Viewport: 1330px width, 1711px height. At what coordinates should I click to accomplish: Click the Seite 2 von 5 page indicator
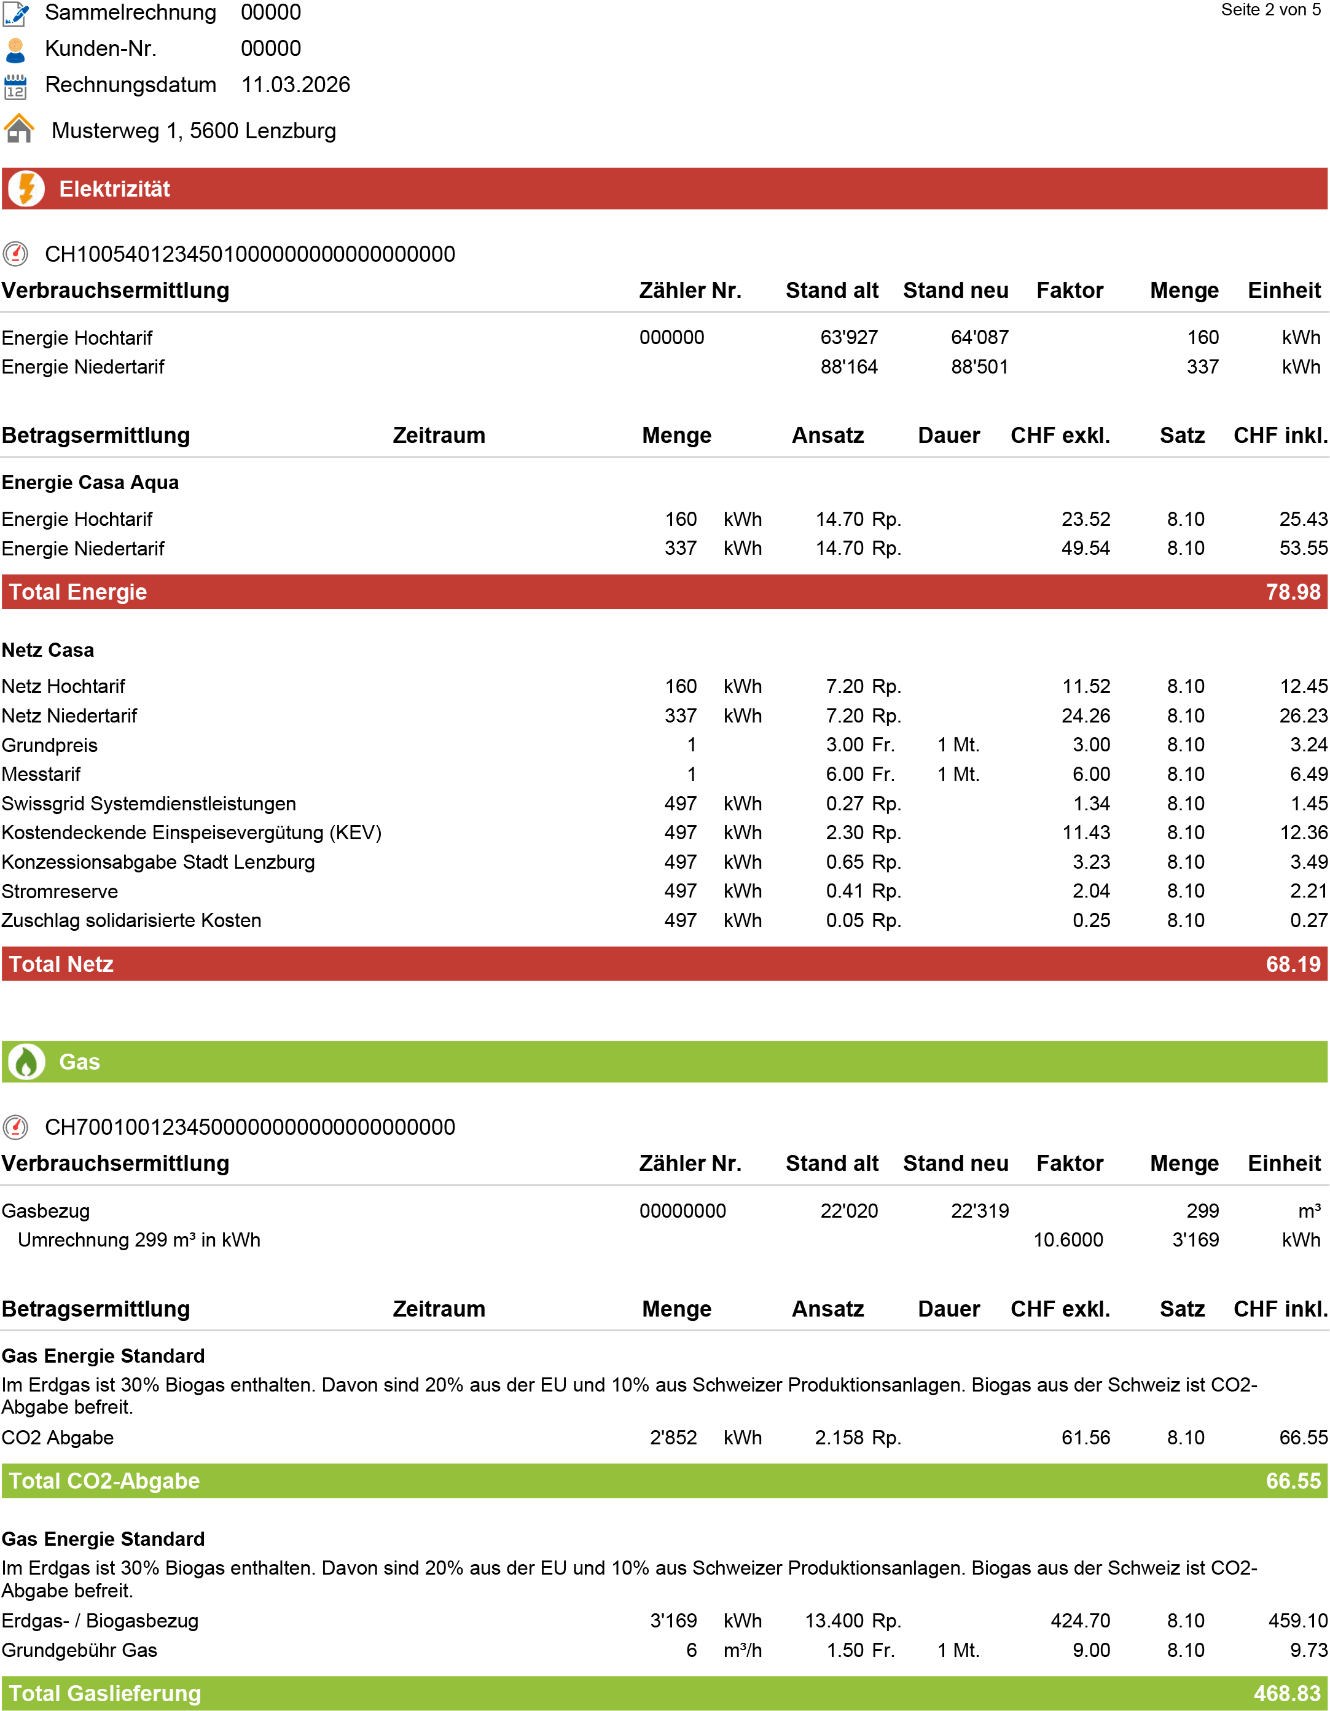coord(1270,10)
